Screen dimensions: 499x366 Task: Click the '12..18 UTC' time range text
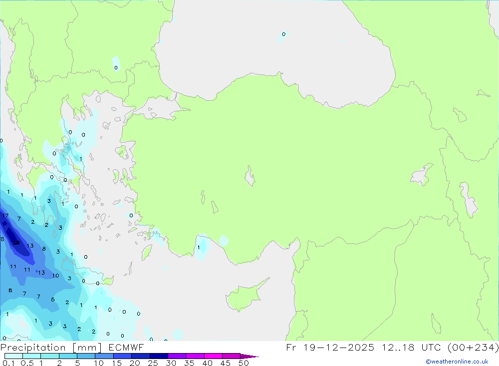(412, 348)
